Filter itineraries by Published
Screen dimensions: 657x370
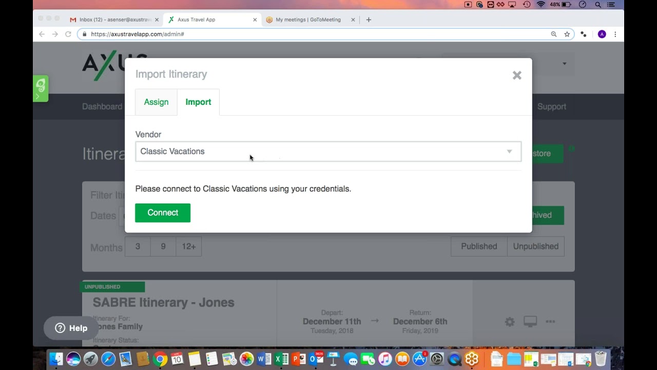[479, 246]
